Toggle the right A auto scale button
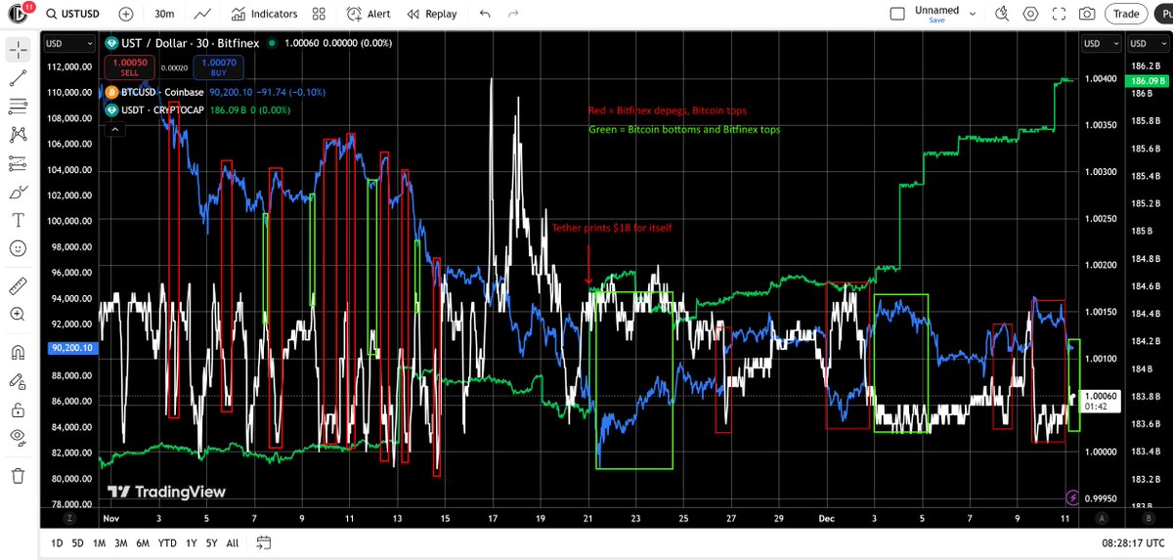The width and height of the screenshot is (1173, 560). (x=1100, y=519)
